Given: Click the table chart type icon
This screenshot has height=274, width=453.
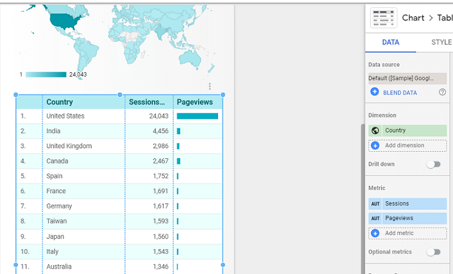Looking at the screenshot, I should coord(384,18).
